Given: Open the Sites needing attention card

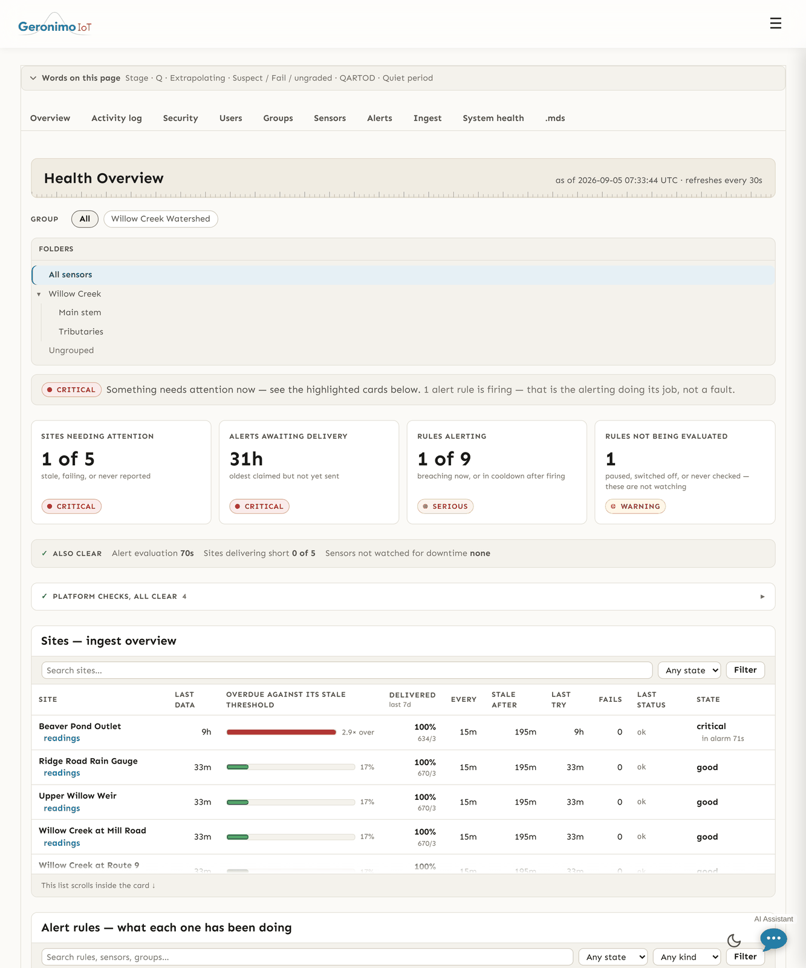Looking at the screenshot, I should [121, 472].
